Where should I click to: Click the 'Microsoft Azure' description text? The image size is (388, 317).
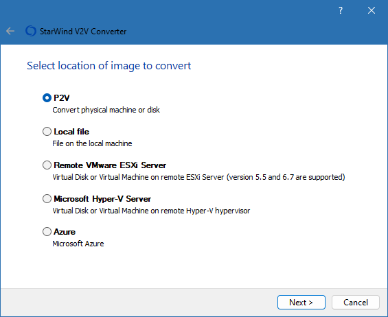(x=78, y=244)
